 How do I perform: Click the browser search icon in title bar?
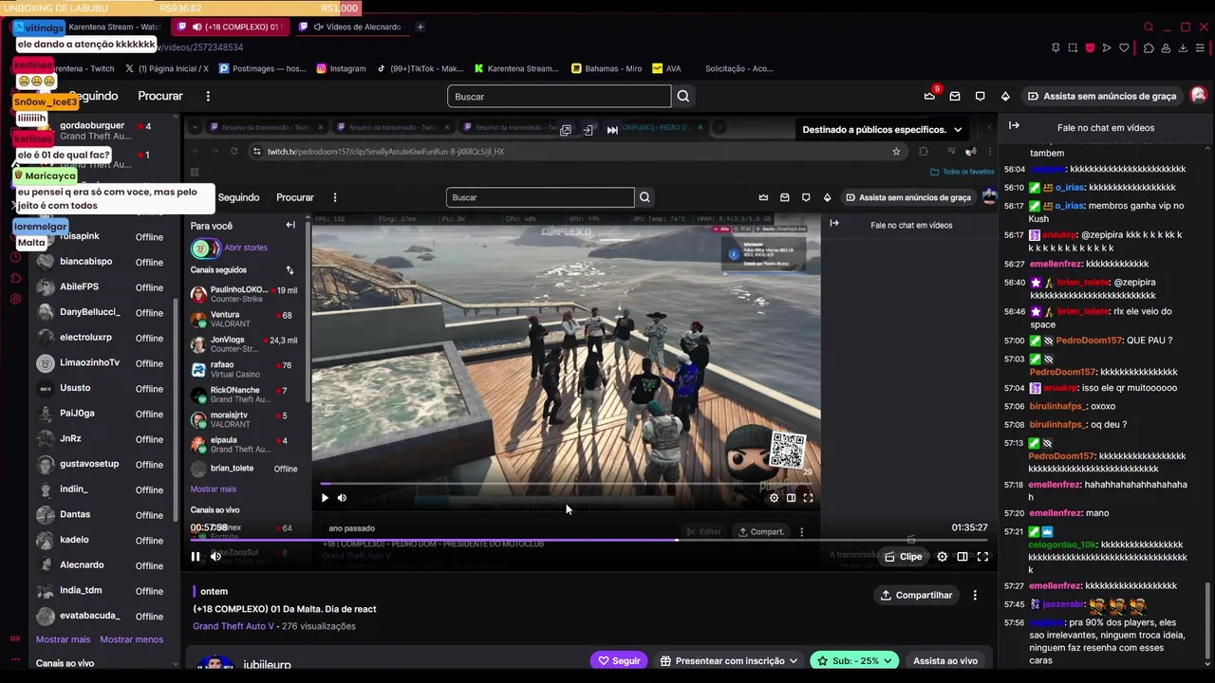click(x=1149, y=27)
